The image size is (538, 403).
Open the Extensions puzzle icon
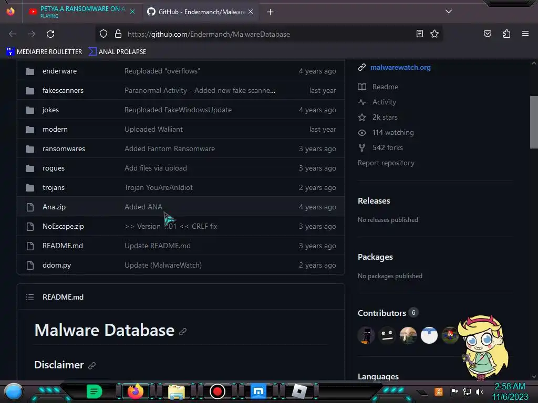(x=506, y=34)
